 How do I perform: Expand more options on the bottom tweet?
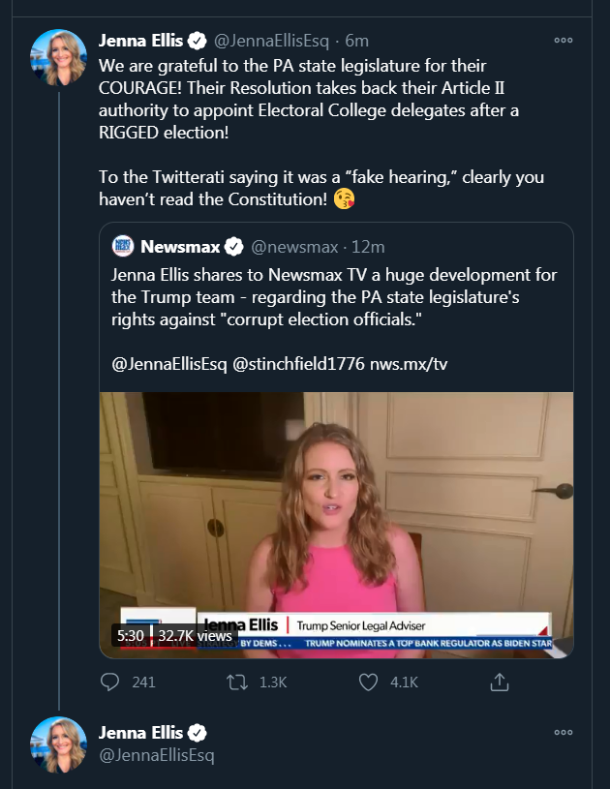[x=563, y=733]
